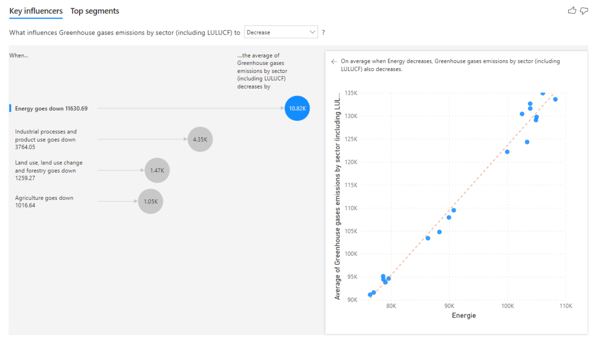Click the thumbs down feedback icon
597x344 pixels.
(x=584, y=11)
